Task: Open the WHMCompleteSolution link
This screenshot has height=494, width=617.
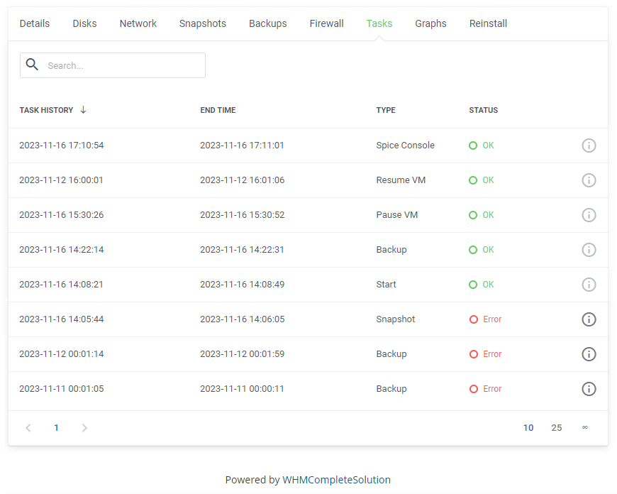Action: tap(336, 479)
